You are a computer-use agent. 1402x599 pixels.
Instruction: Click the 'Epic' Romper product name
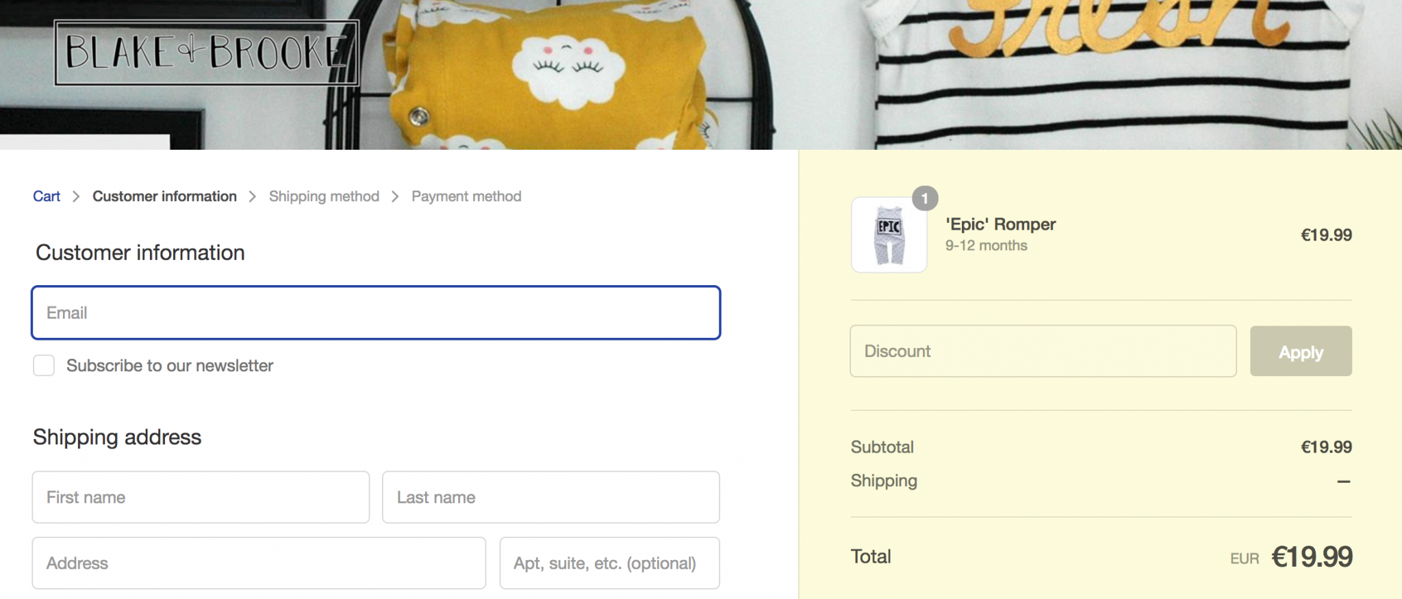pos(1000,224)
